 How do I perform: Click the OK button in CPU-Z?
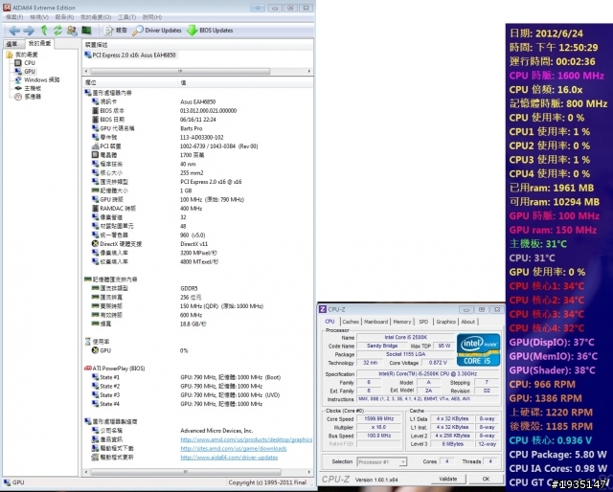[486, 479]
